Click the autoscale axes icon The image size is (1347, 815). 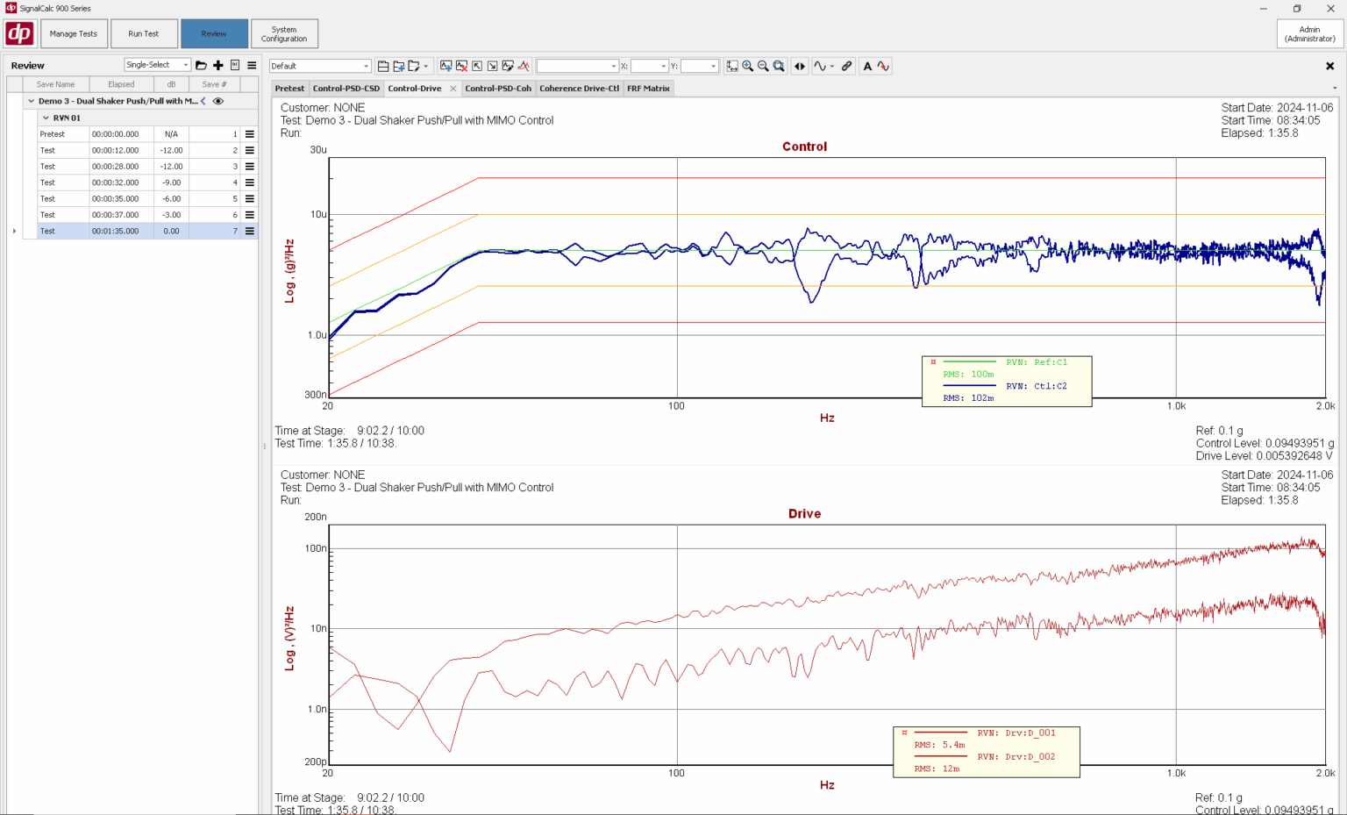pyautogui.click(x=732, y=66)
